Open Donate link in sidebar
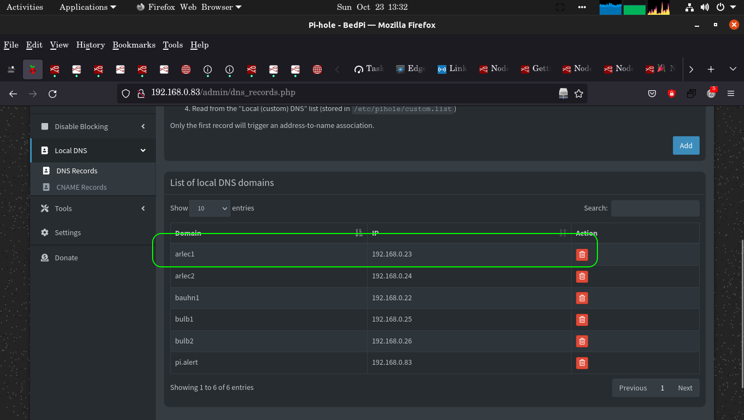 click(x=93, y=258)
